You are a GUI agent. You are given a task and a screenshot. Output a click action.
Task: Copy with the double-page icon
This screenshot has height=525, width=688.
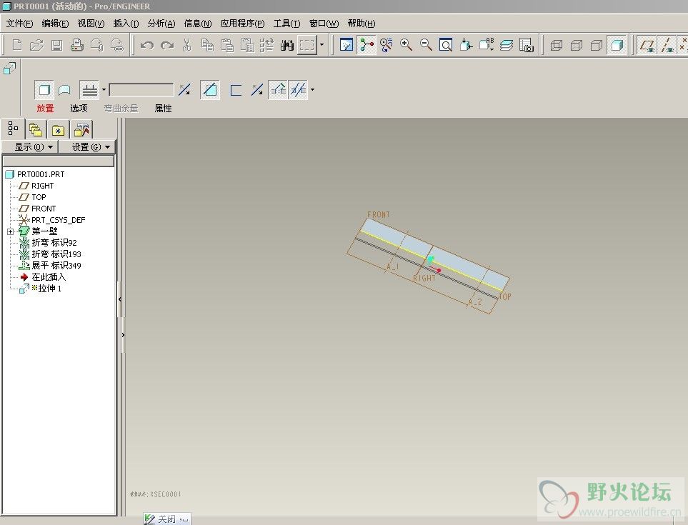tap(207, 45)
